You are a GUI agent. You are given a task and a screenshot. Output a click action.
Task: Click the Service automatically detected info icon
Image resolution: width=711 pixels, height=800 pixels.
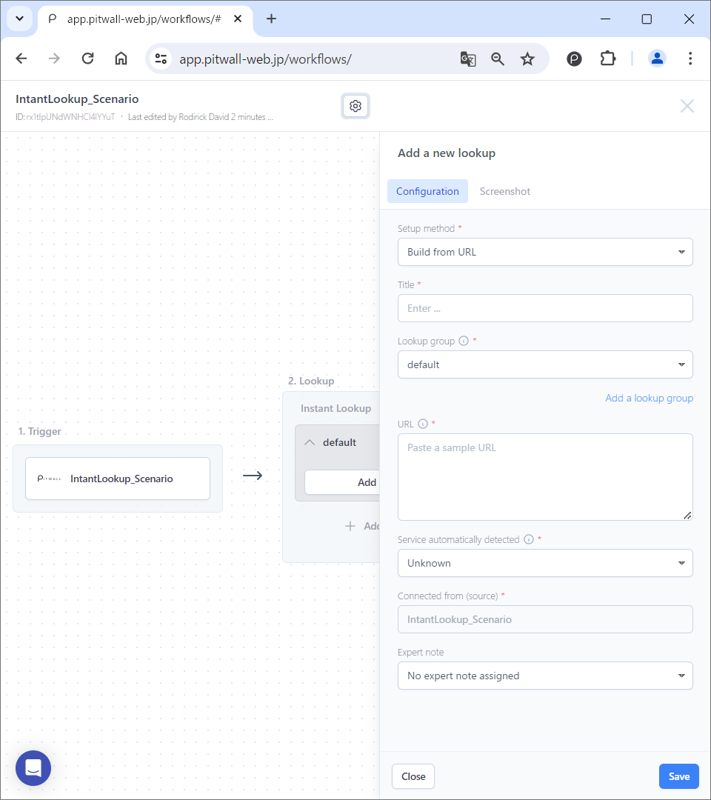point(530,539)
